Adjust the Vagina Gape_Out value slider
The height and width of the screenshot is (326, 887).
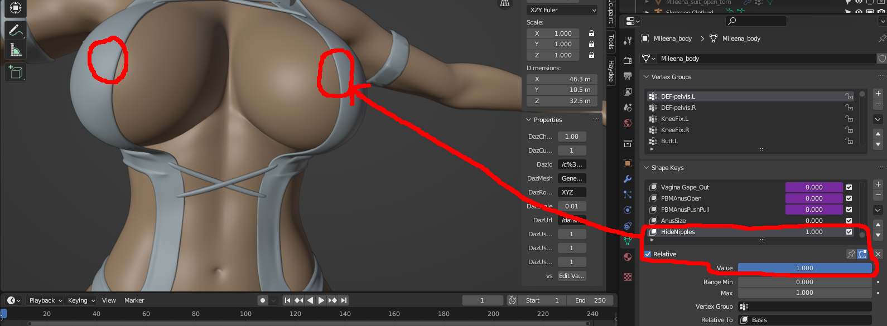tap(814, 187)
